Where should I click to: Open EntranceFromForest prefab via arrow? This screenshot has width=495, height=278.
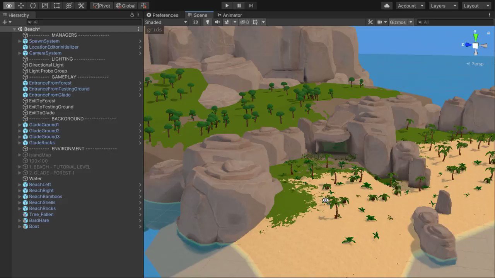[x=140, y=83]
